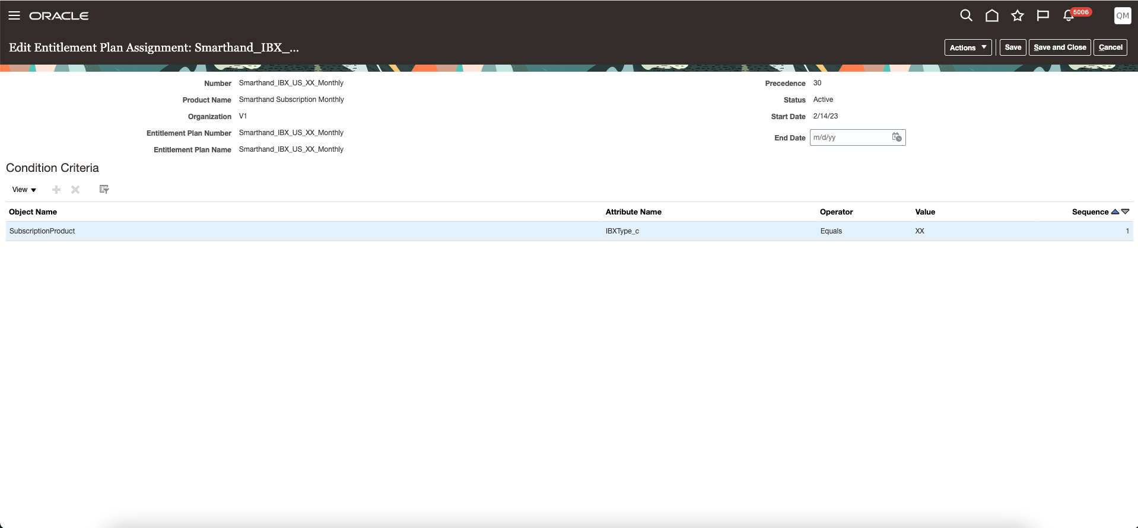This screenshot has width=1138, height=528.
Task: Open the End Date calendar picker
Action: point(897,137)
